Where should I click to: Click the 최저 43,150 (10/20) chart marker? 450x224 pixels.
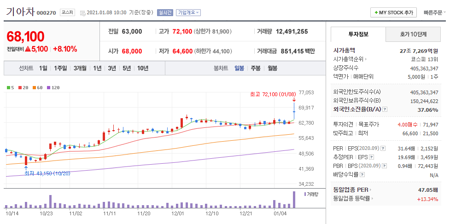tap(47, 173)
